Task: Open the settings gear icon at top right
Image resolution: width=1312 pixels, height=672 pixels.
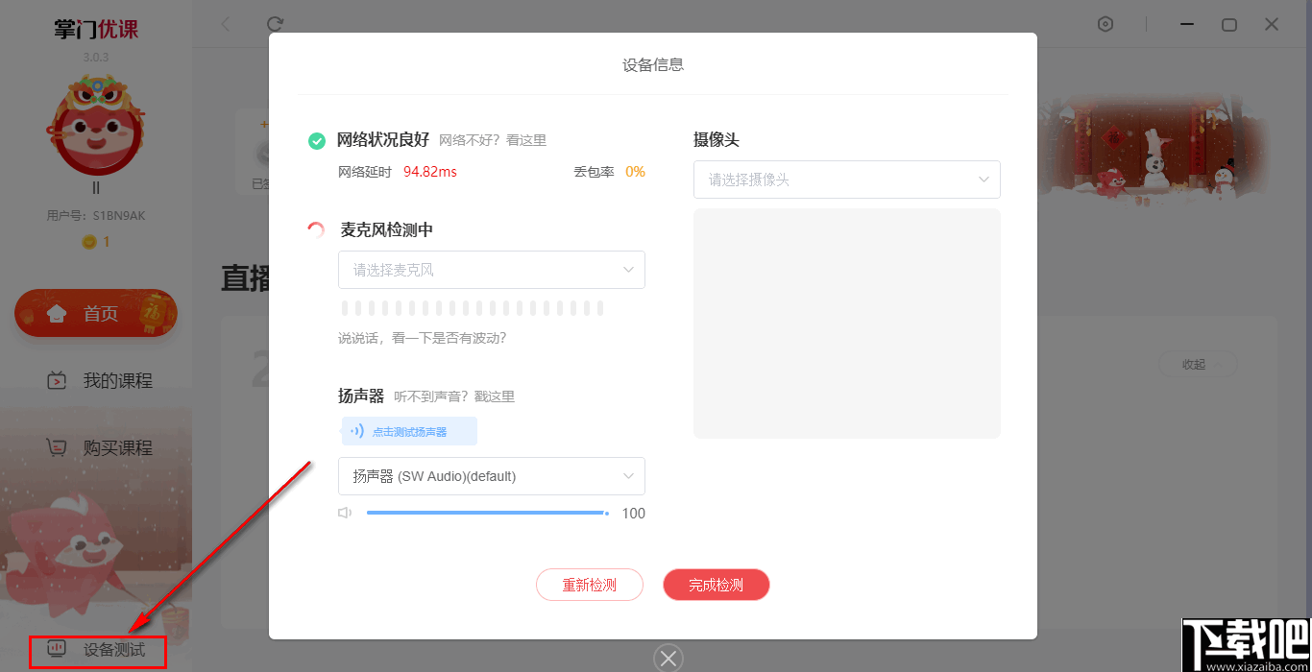Action: click(x=1105, y=24)
